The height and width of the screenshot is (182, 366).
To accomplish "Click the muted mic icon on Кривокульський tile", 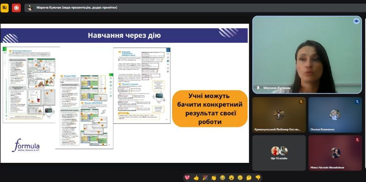I will [x=301, y=101].
